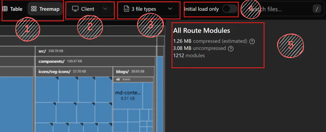Select the ui/ subfolder under blogs/
This screenshot has height=132, width=326.
134,79
